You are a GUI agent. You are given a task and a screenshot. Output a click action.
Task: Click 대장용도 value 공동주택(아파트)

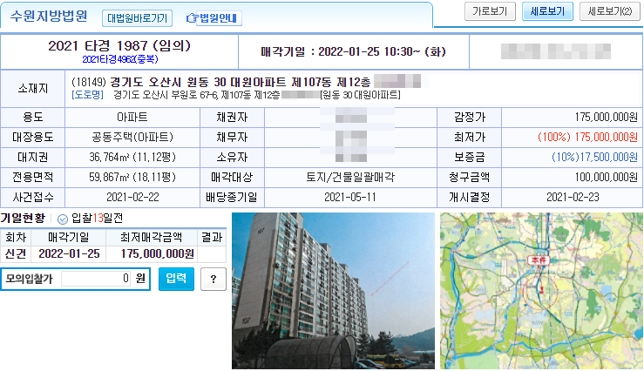(x=132, y=137)
